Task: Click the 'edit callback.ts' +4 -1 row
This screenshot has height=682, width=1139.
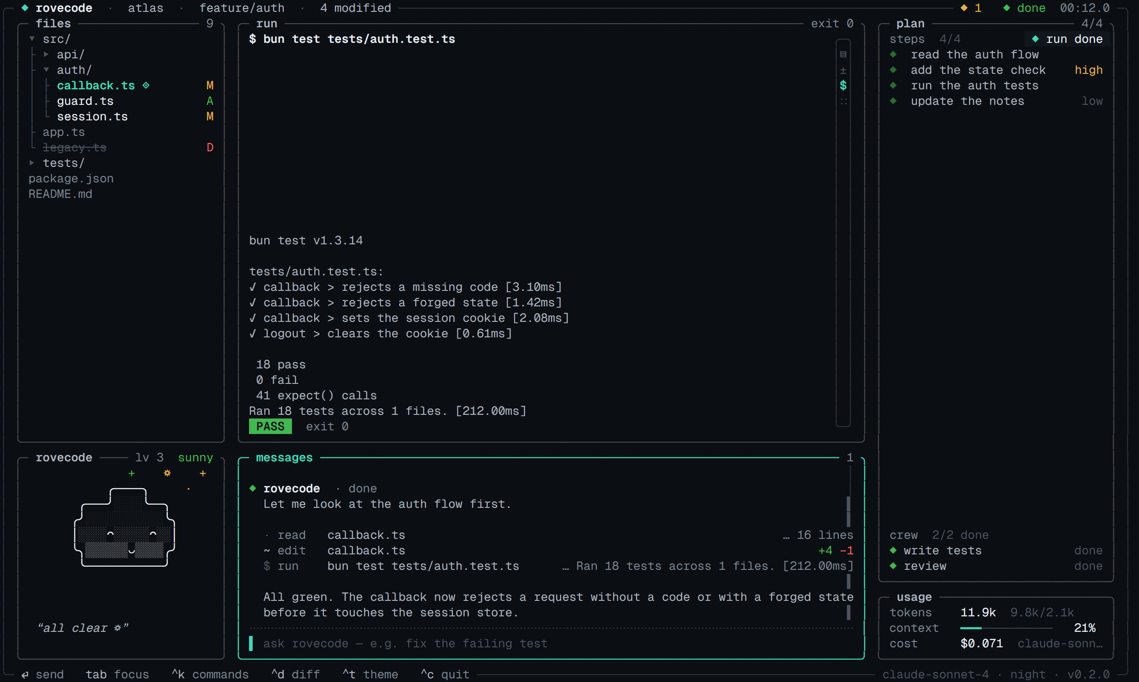Action: [x=558, y=550]
